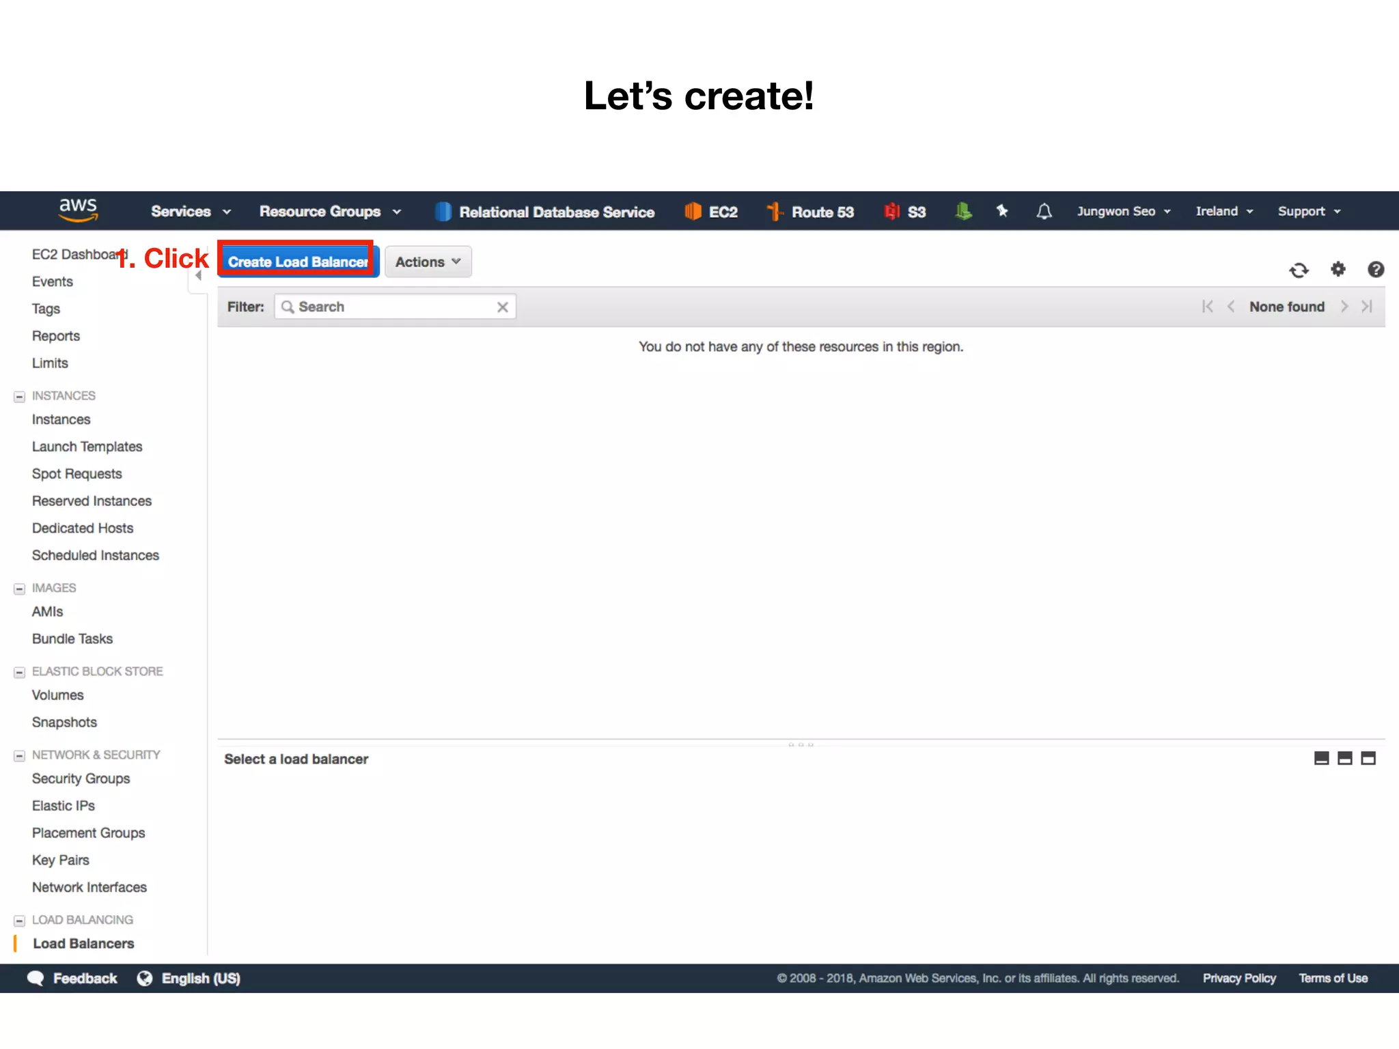Open Elastic IPs page
Viewport: 1399px width, 1049px height.
pyautogui.click(x=64, y=806)
